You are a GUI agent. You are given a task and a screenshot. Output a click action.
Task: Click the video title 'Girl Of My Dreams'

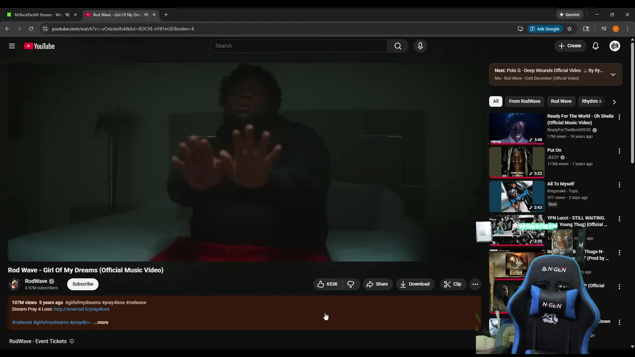point(85,270)
